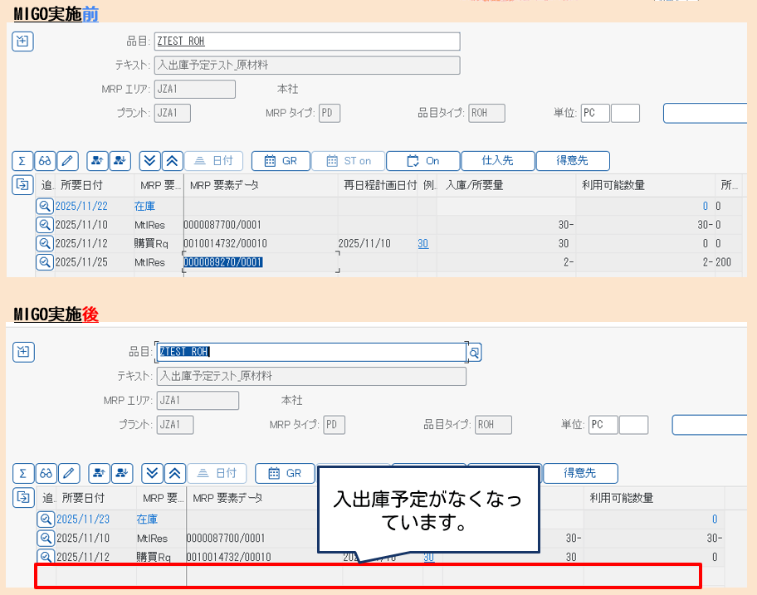The height and width of the screenshot is (595, 757).
Task: Click the details magnifier for row 2025/11/25
Action: pos(45,262)
